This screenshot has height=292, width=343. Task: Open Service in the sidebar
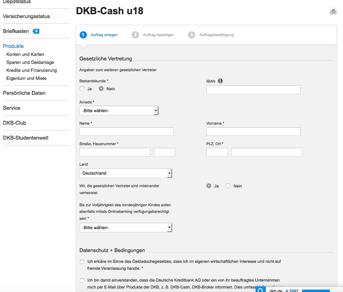pos(11,108)
